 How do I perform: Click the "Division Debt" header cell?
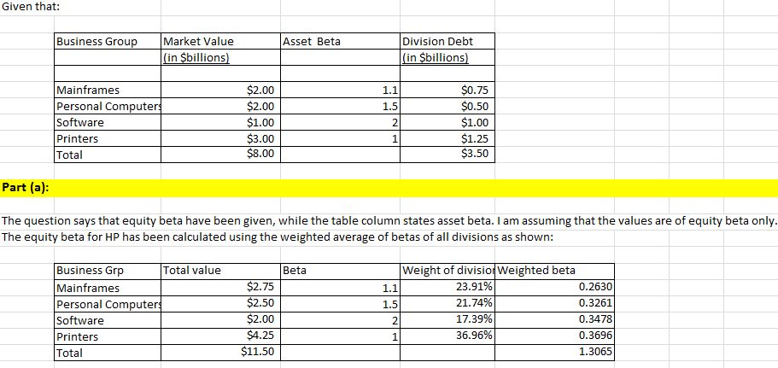click(x=436, y=42)
